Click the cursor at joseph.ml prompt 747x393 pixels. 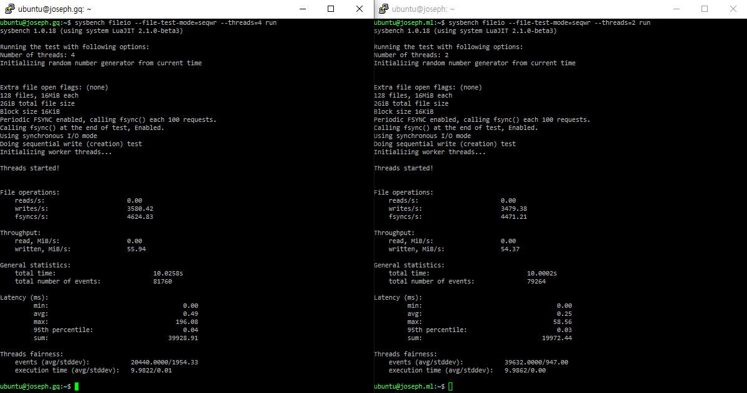coord(450,386)
